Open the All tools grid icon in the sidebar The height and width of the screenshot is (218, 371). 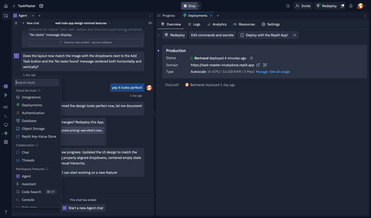6,142
